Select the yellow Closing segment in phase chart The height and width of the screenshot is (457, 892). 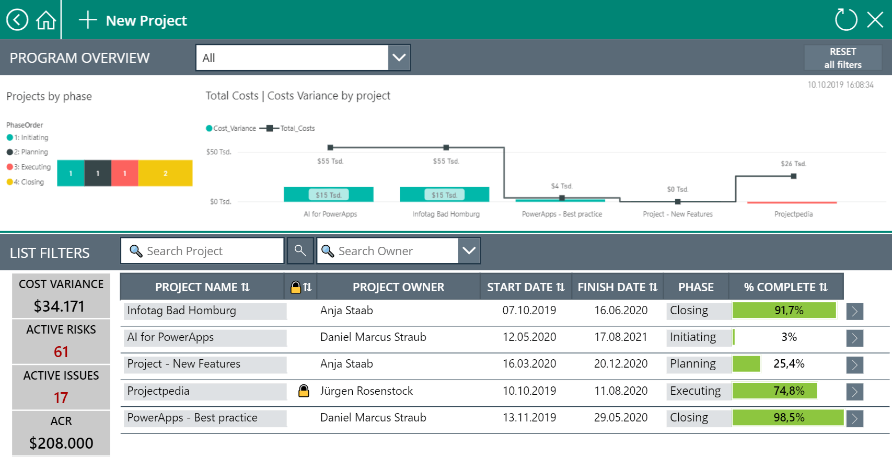(166, 173)
